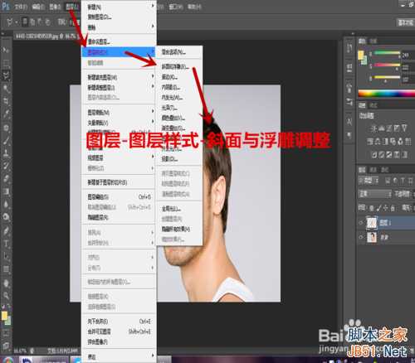
Task: Add an Invert adjustment icon
Action: click(374, 155)
